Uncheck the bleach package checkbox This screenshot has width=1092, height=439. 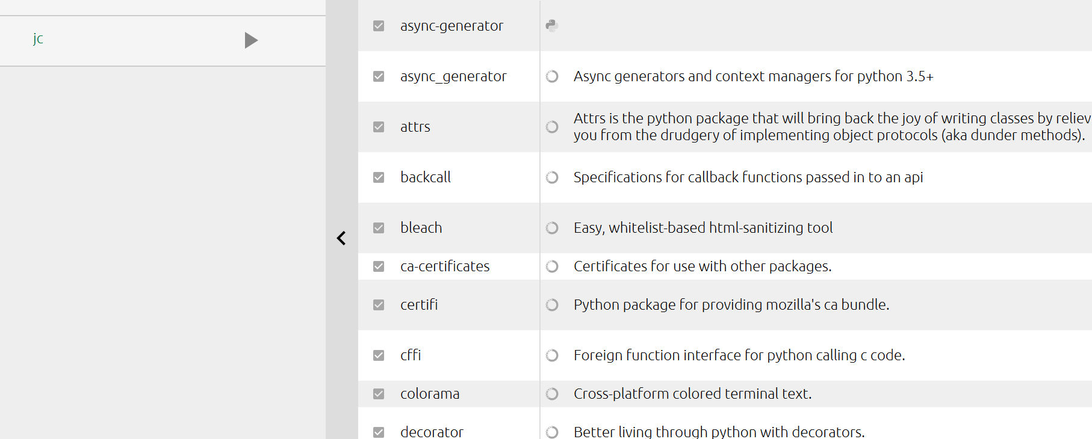pyautogui.click(x=379, y=228)
